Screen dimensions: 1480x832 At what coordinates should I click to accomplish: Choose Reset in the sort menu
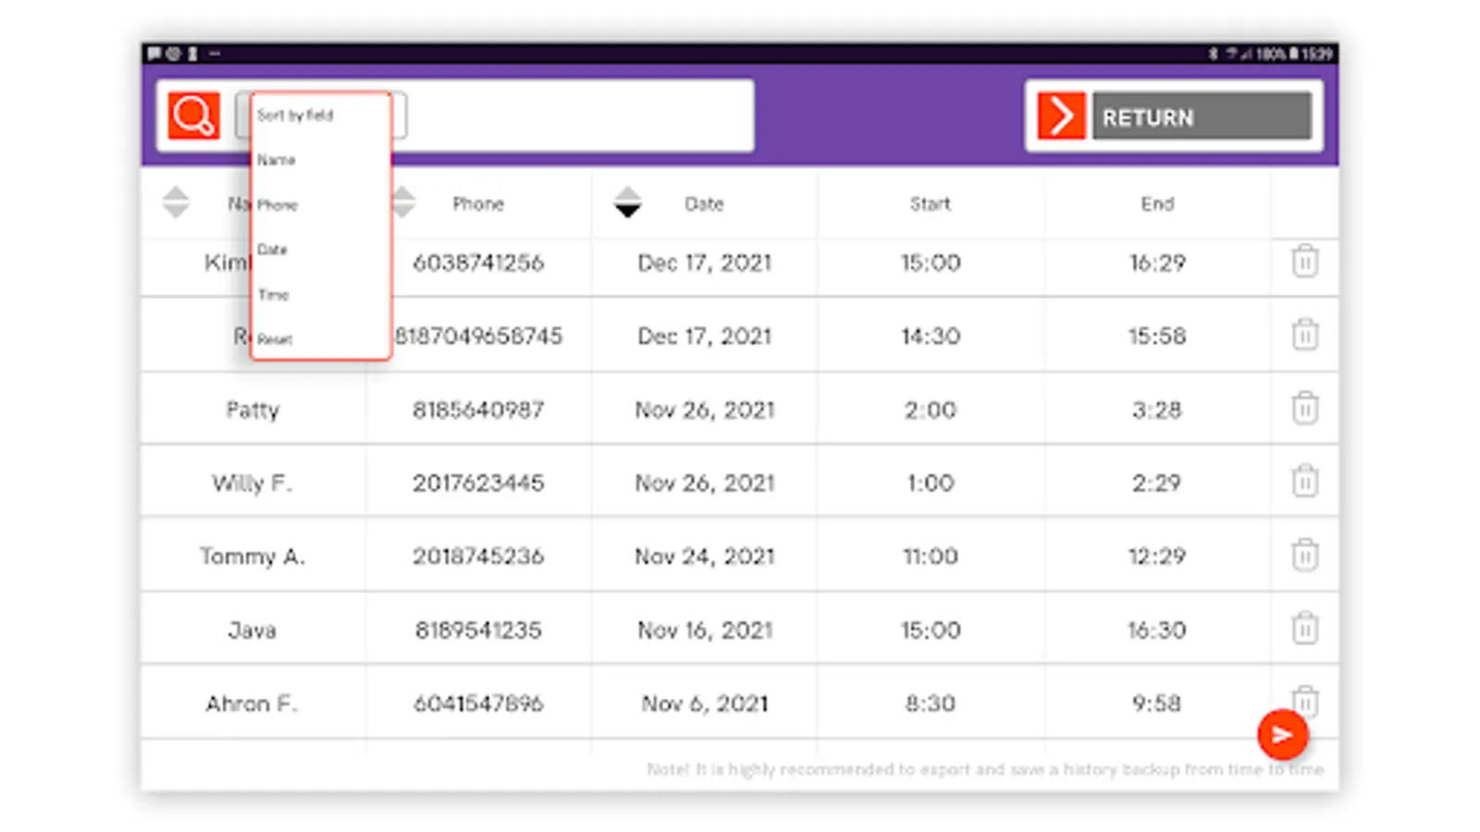(x=275, y=339)
